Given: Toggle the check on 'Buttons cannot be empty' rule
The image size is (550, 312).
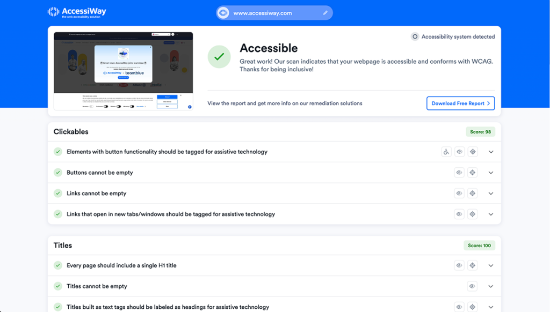Looking at the screenshot, I should point(57,173).
